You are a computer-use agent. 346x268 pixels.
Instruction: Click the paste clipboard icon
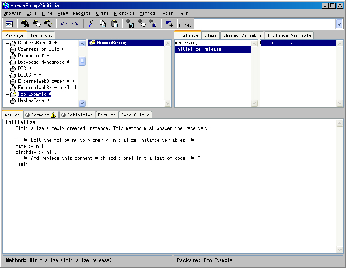pyautogui.click(x=114, y=24)
